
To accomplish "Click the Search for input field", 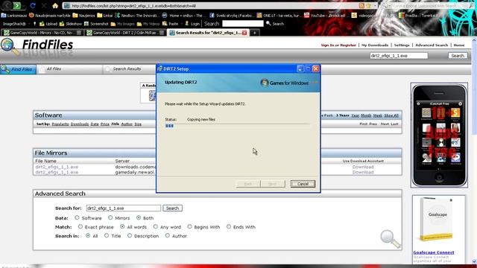I will (124, 208).
